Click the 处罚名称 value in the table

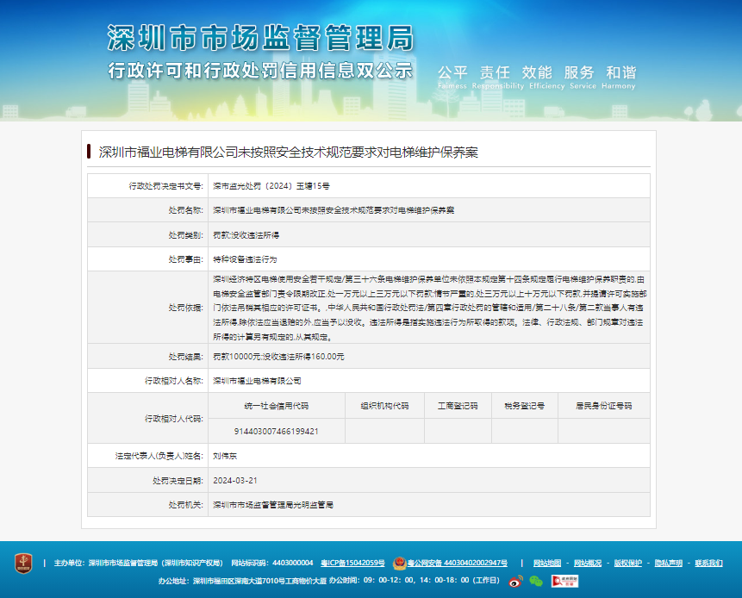pos(334,210)
